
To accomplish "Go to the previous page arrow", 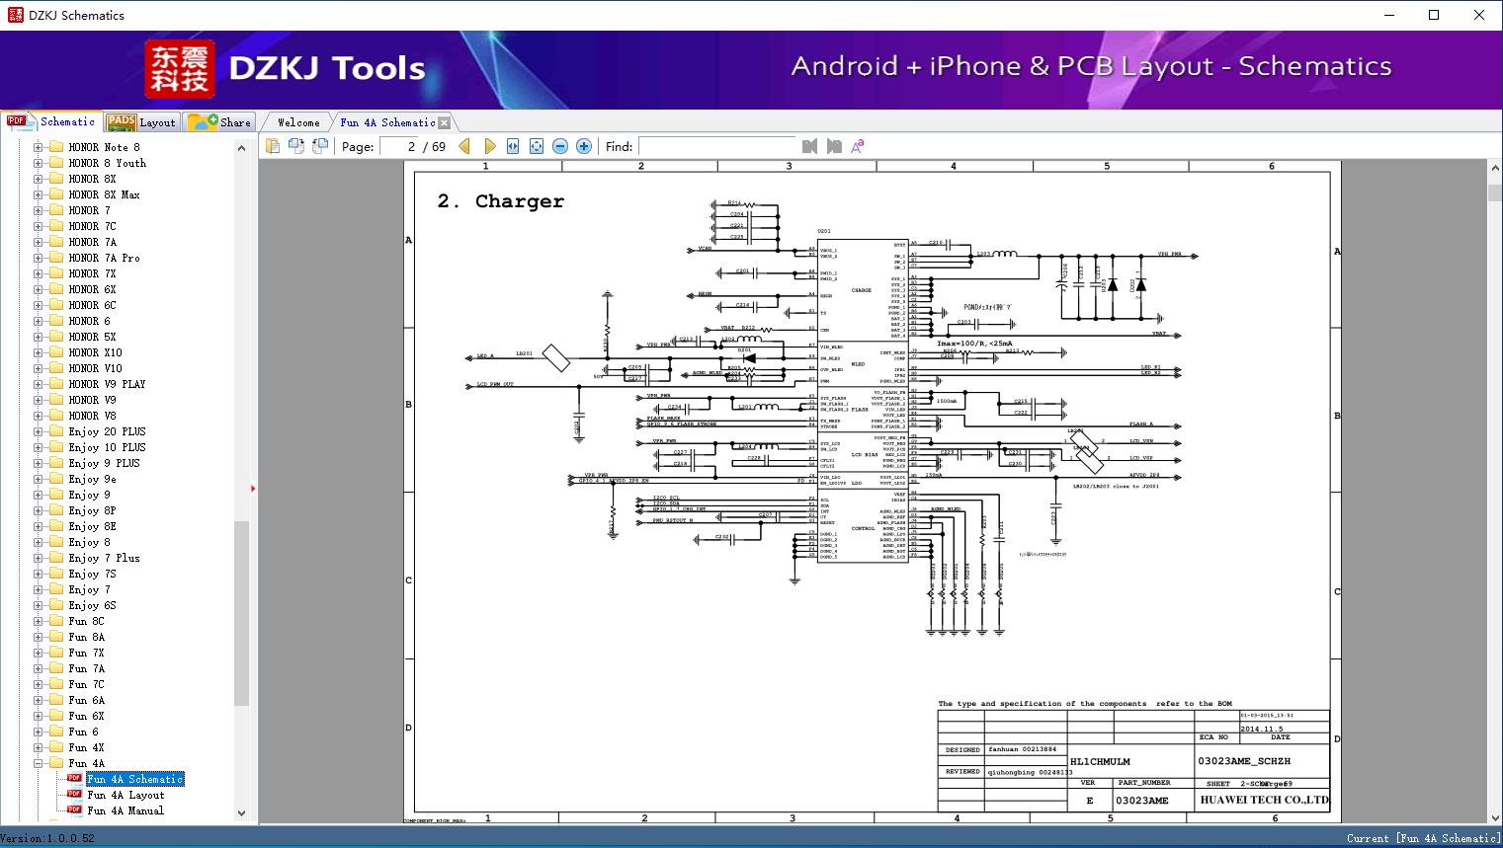I will coord(464,146).
